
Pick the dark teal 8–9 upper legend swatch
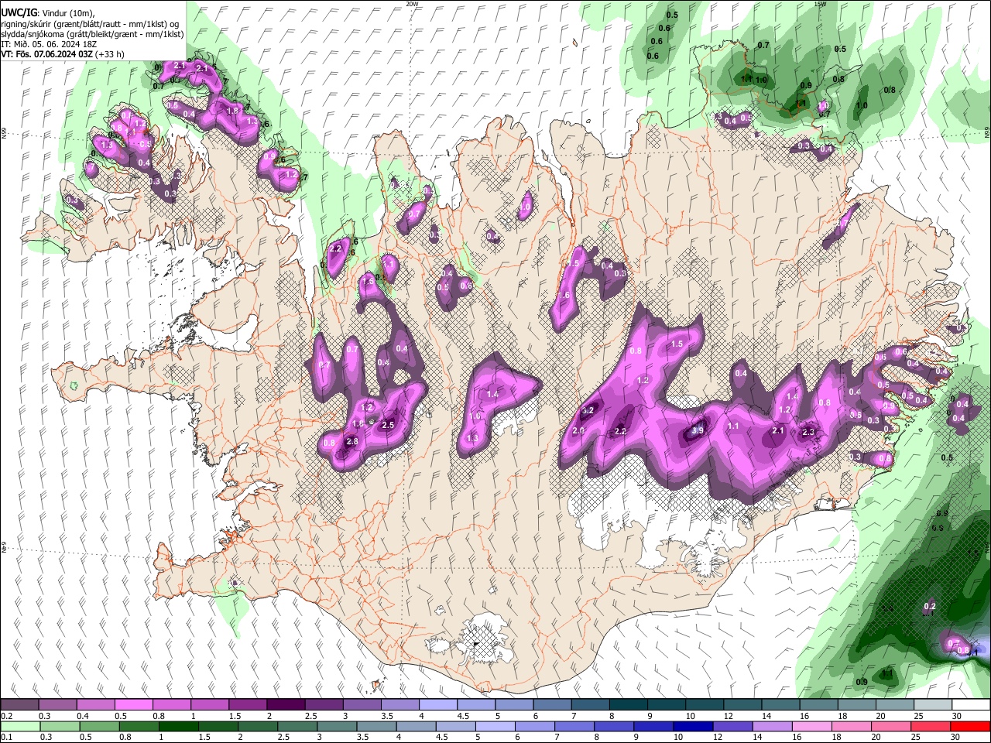628,705
